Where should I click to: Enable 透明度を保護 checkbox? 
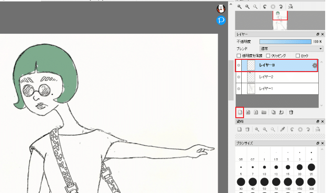(239, 56)
